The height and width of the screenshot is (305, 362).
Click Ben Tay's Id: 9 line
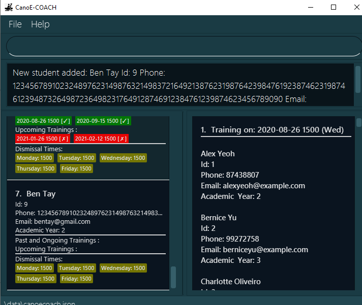pos(21,204)
